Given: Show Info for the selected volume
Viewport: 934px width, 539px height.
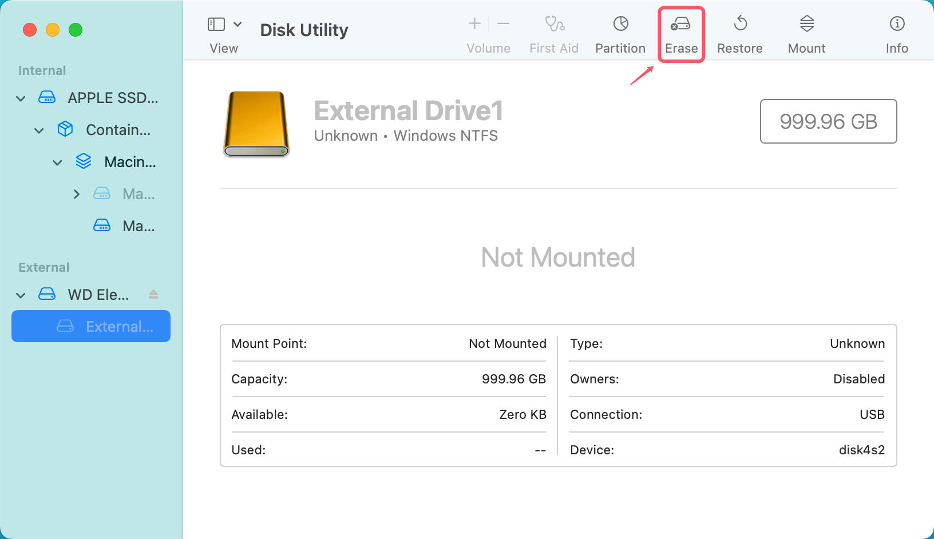Looking at the screenshot, I should pos(896,31).
